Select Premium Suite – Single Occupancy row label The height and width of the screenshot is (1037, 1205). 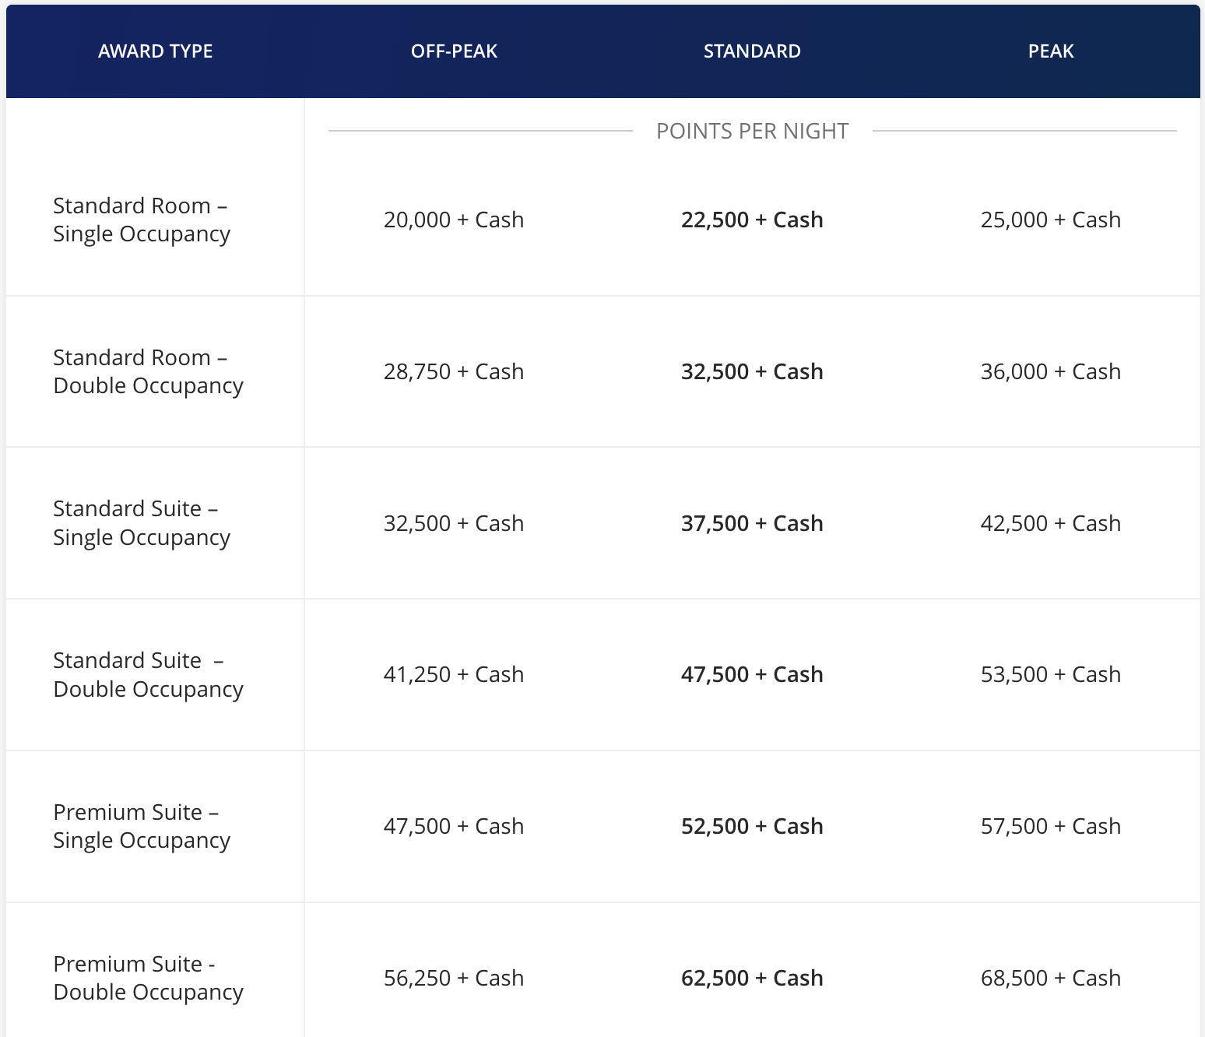pos(142,826)
